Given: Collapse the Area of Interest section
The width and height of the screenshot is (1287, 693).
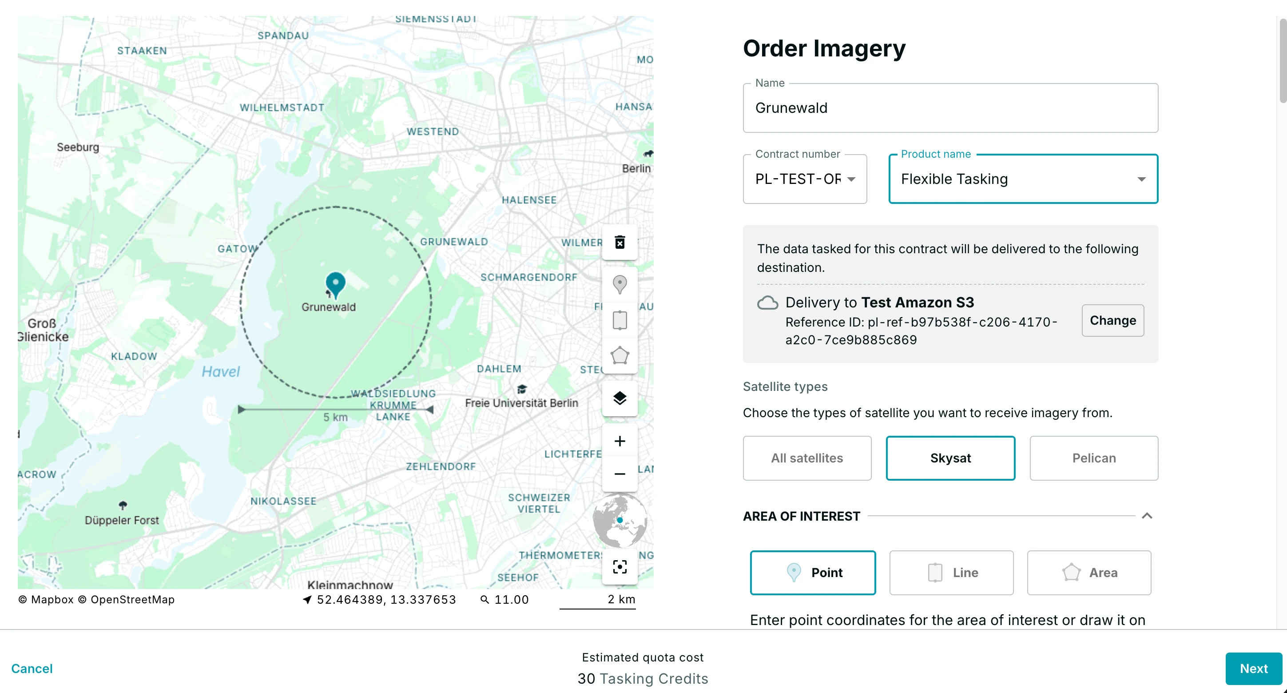Looking at the screenshot, I should pos(1148,516).
